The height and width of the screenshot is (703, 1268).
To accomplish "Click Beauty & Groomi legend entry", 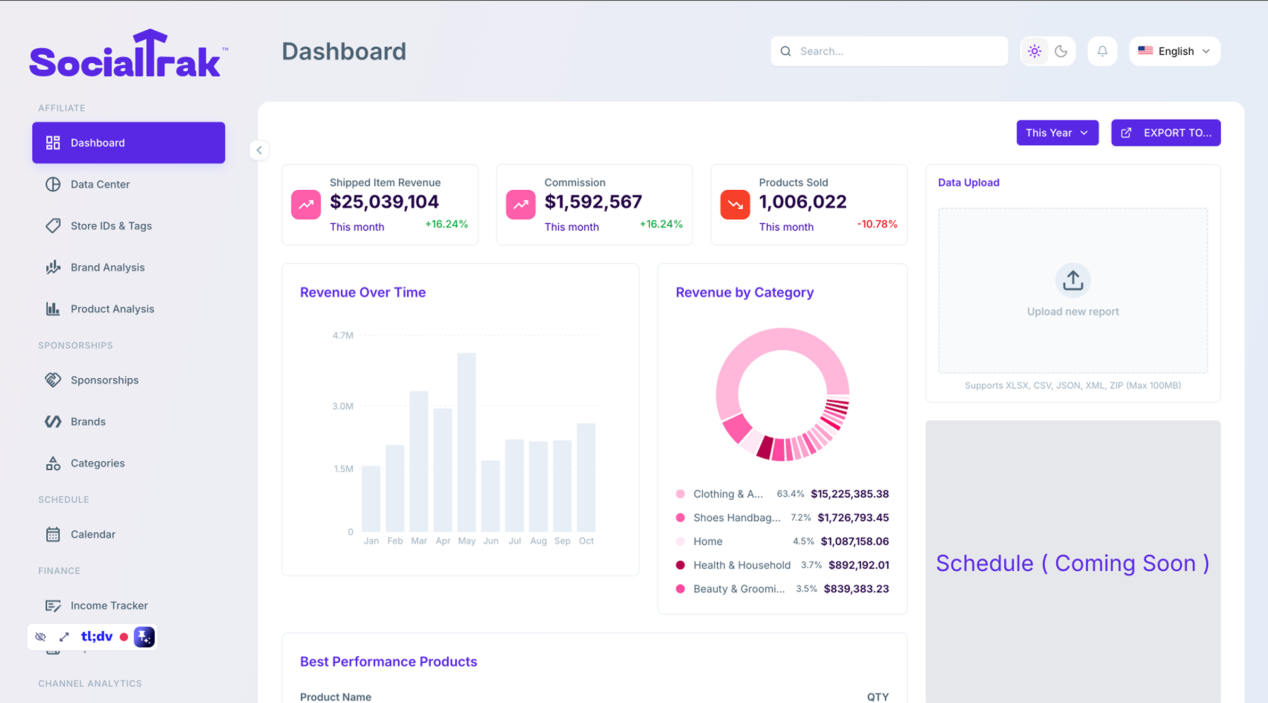I will 782,589.
